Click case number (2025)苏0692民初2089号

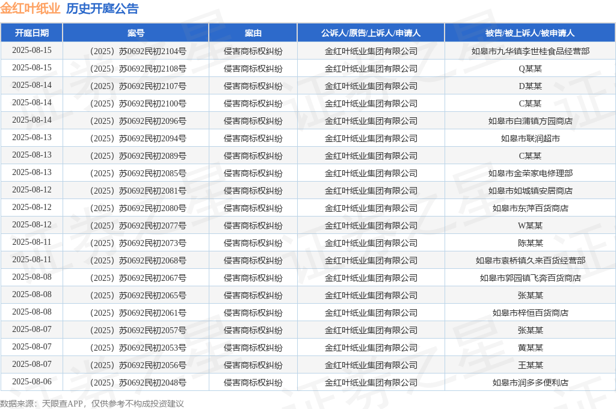tap(136, 156)
